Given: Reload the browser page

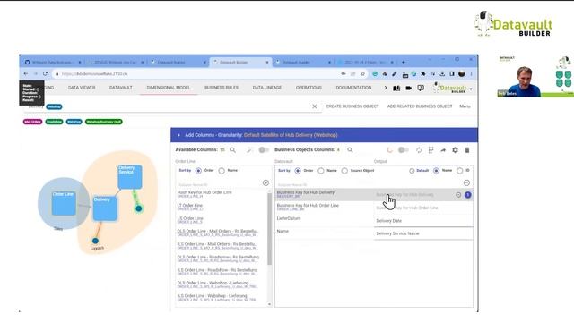Looking at the screenshot, I should click(x=45, y=73).
